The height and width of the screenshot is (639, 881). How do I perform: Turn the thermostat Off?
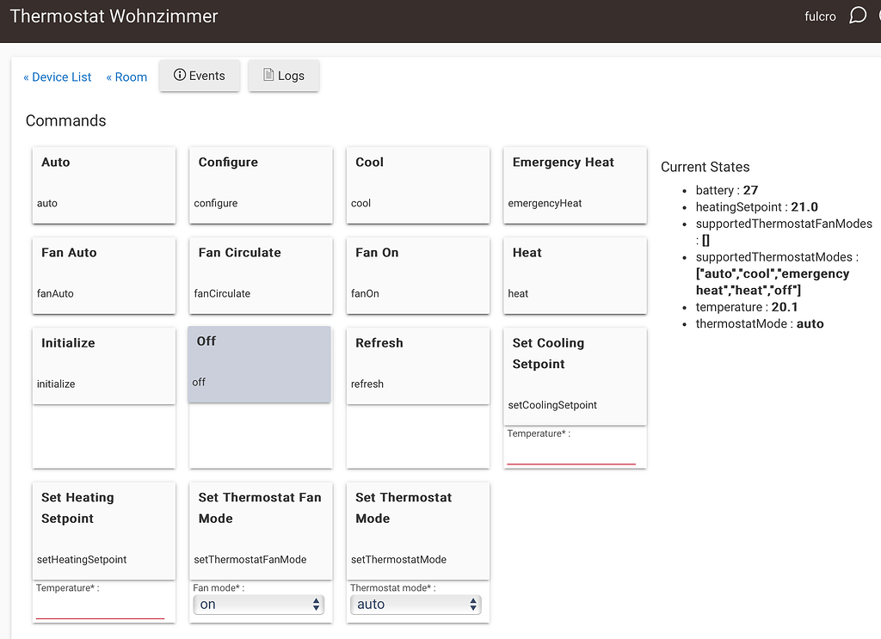pos(259,364)
